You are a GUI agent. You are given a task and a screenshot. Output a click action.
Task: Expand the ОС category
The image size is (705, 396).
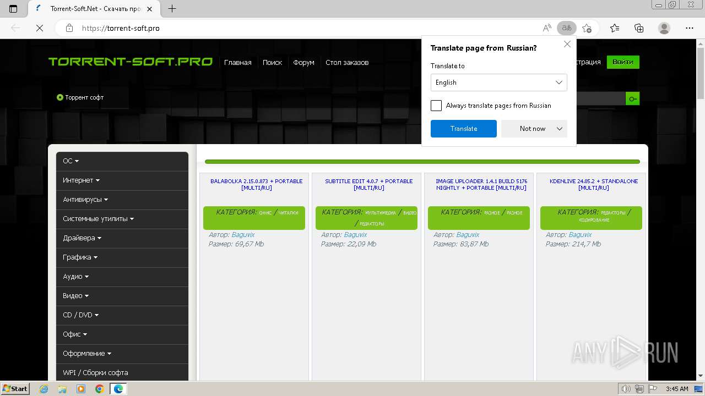pyautogui.click(x=122, y=161)
